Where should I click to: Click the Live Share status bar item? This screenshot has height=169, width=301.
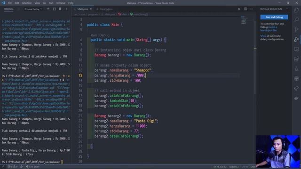pyautogui.click(x=32, y=167)
